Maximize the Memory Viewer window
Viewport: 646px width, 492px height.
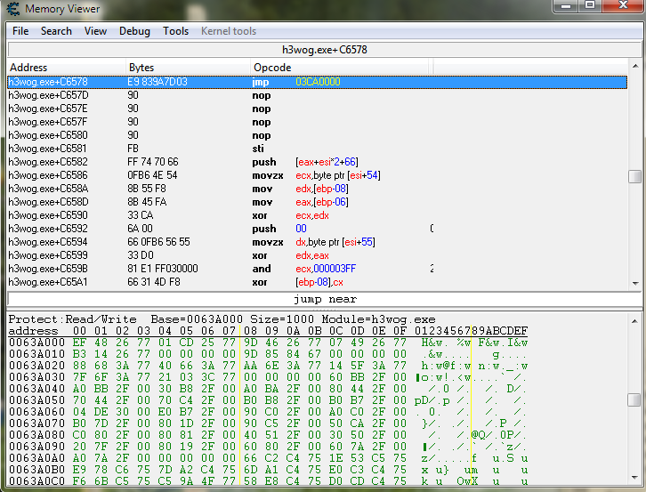[590, 7]
